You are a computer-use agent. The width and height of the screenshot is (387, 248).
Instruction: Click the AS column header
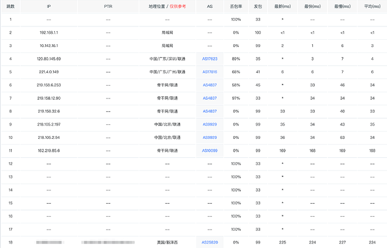(x=210, y=6)
